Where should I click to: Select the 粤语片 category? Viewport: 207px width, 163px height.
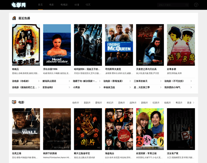click(x=179, y=103)
